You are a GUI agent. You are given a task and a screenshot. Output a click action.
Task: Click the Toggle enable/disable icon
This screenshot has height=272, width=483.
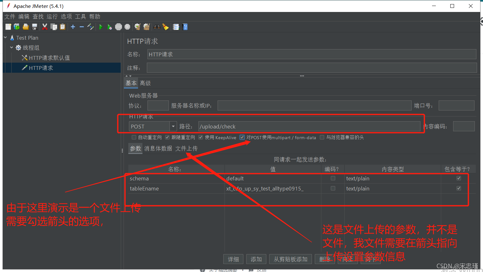(x=91, y=27)
